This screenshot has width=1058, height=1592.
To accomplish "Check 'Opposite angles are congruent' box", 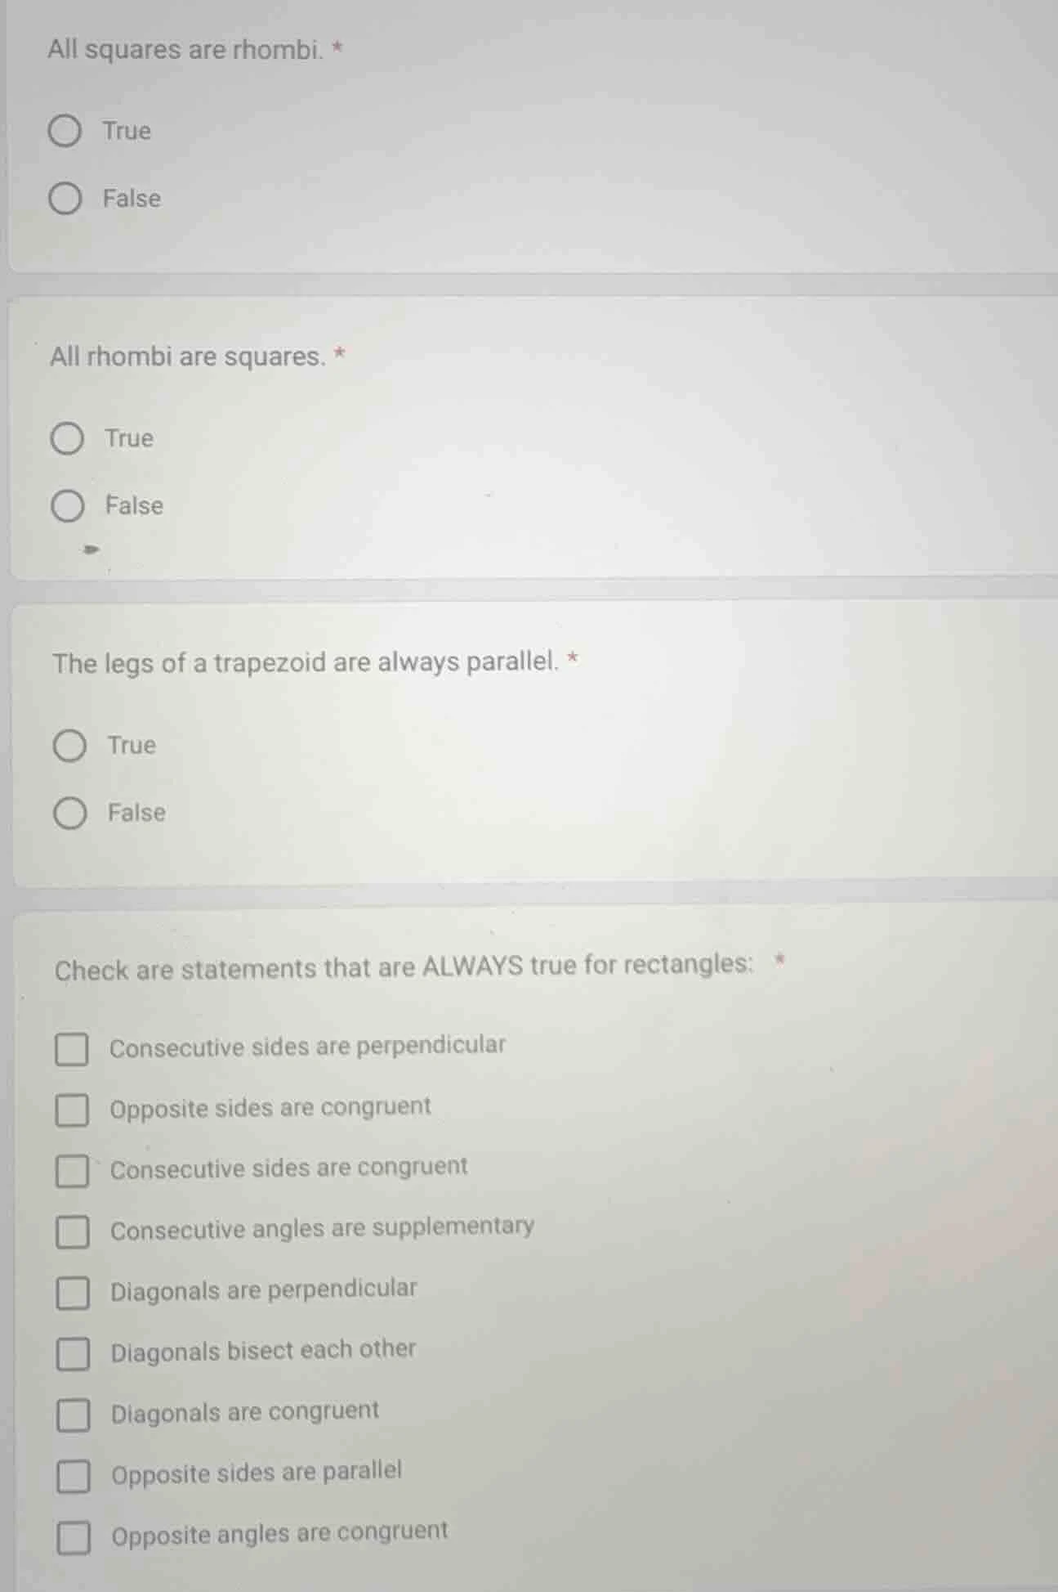I will point(74,1537).
